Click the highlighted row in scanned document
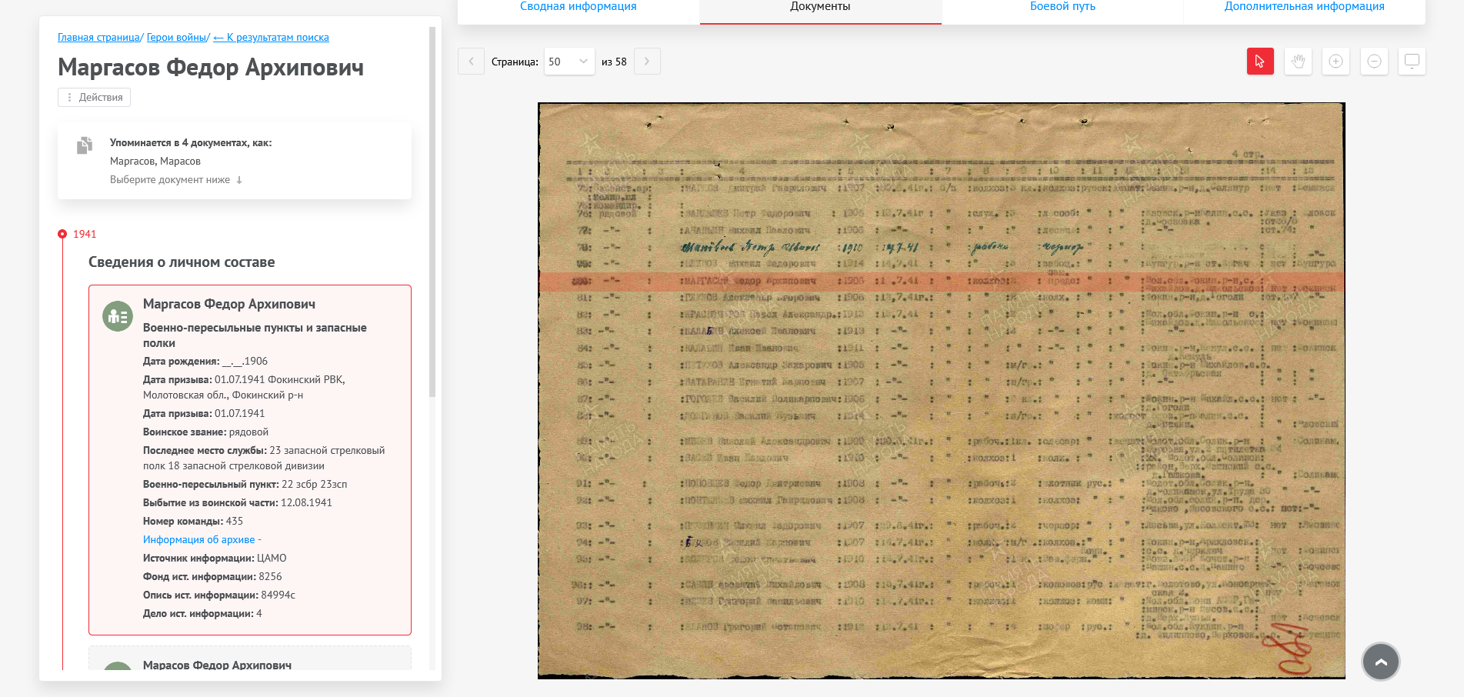This screenshot has width=1464, height=697. (x=941, y=282)
